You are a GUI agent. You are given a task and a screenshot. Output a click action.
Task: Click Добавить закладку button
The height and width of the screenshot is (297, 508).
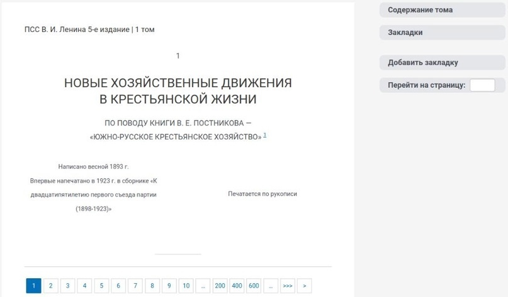coord(443,63)
